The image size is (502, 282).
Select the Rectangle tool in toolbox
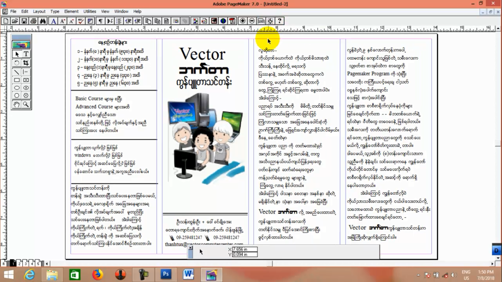pos(17,80)
